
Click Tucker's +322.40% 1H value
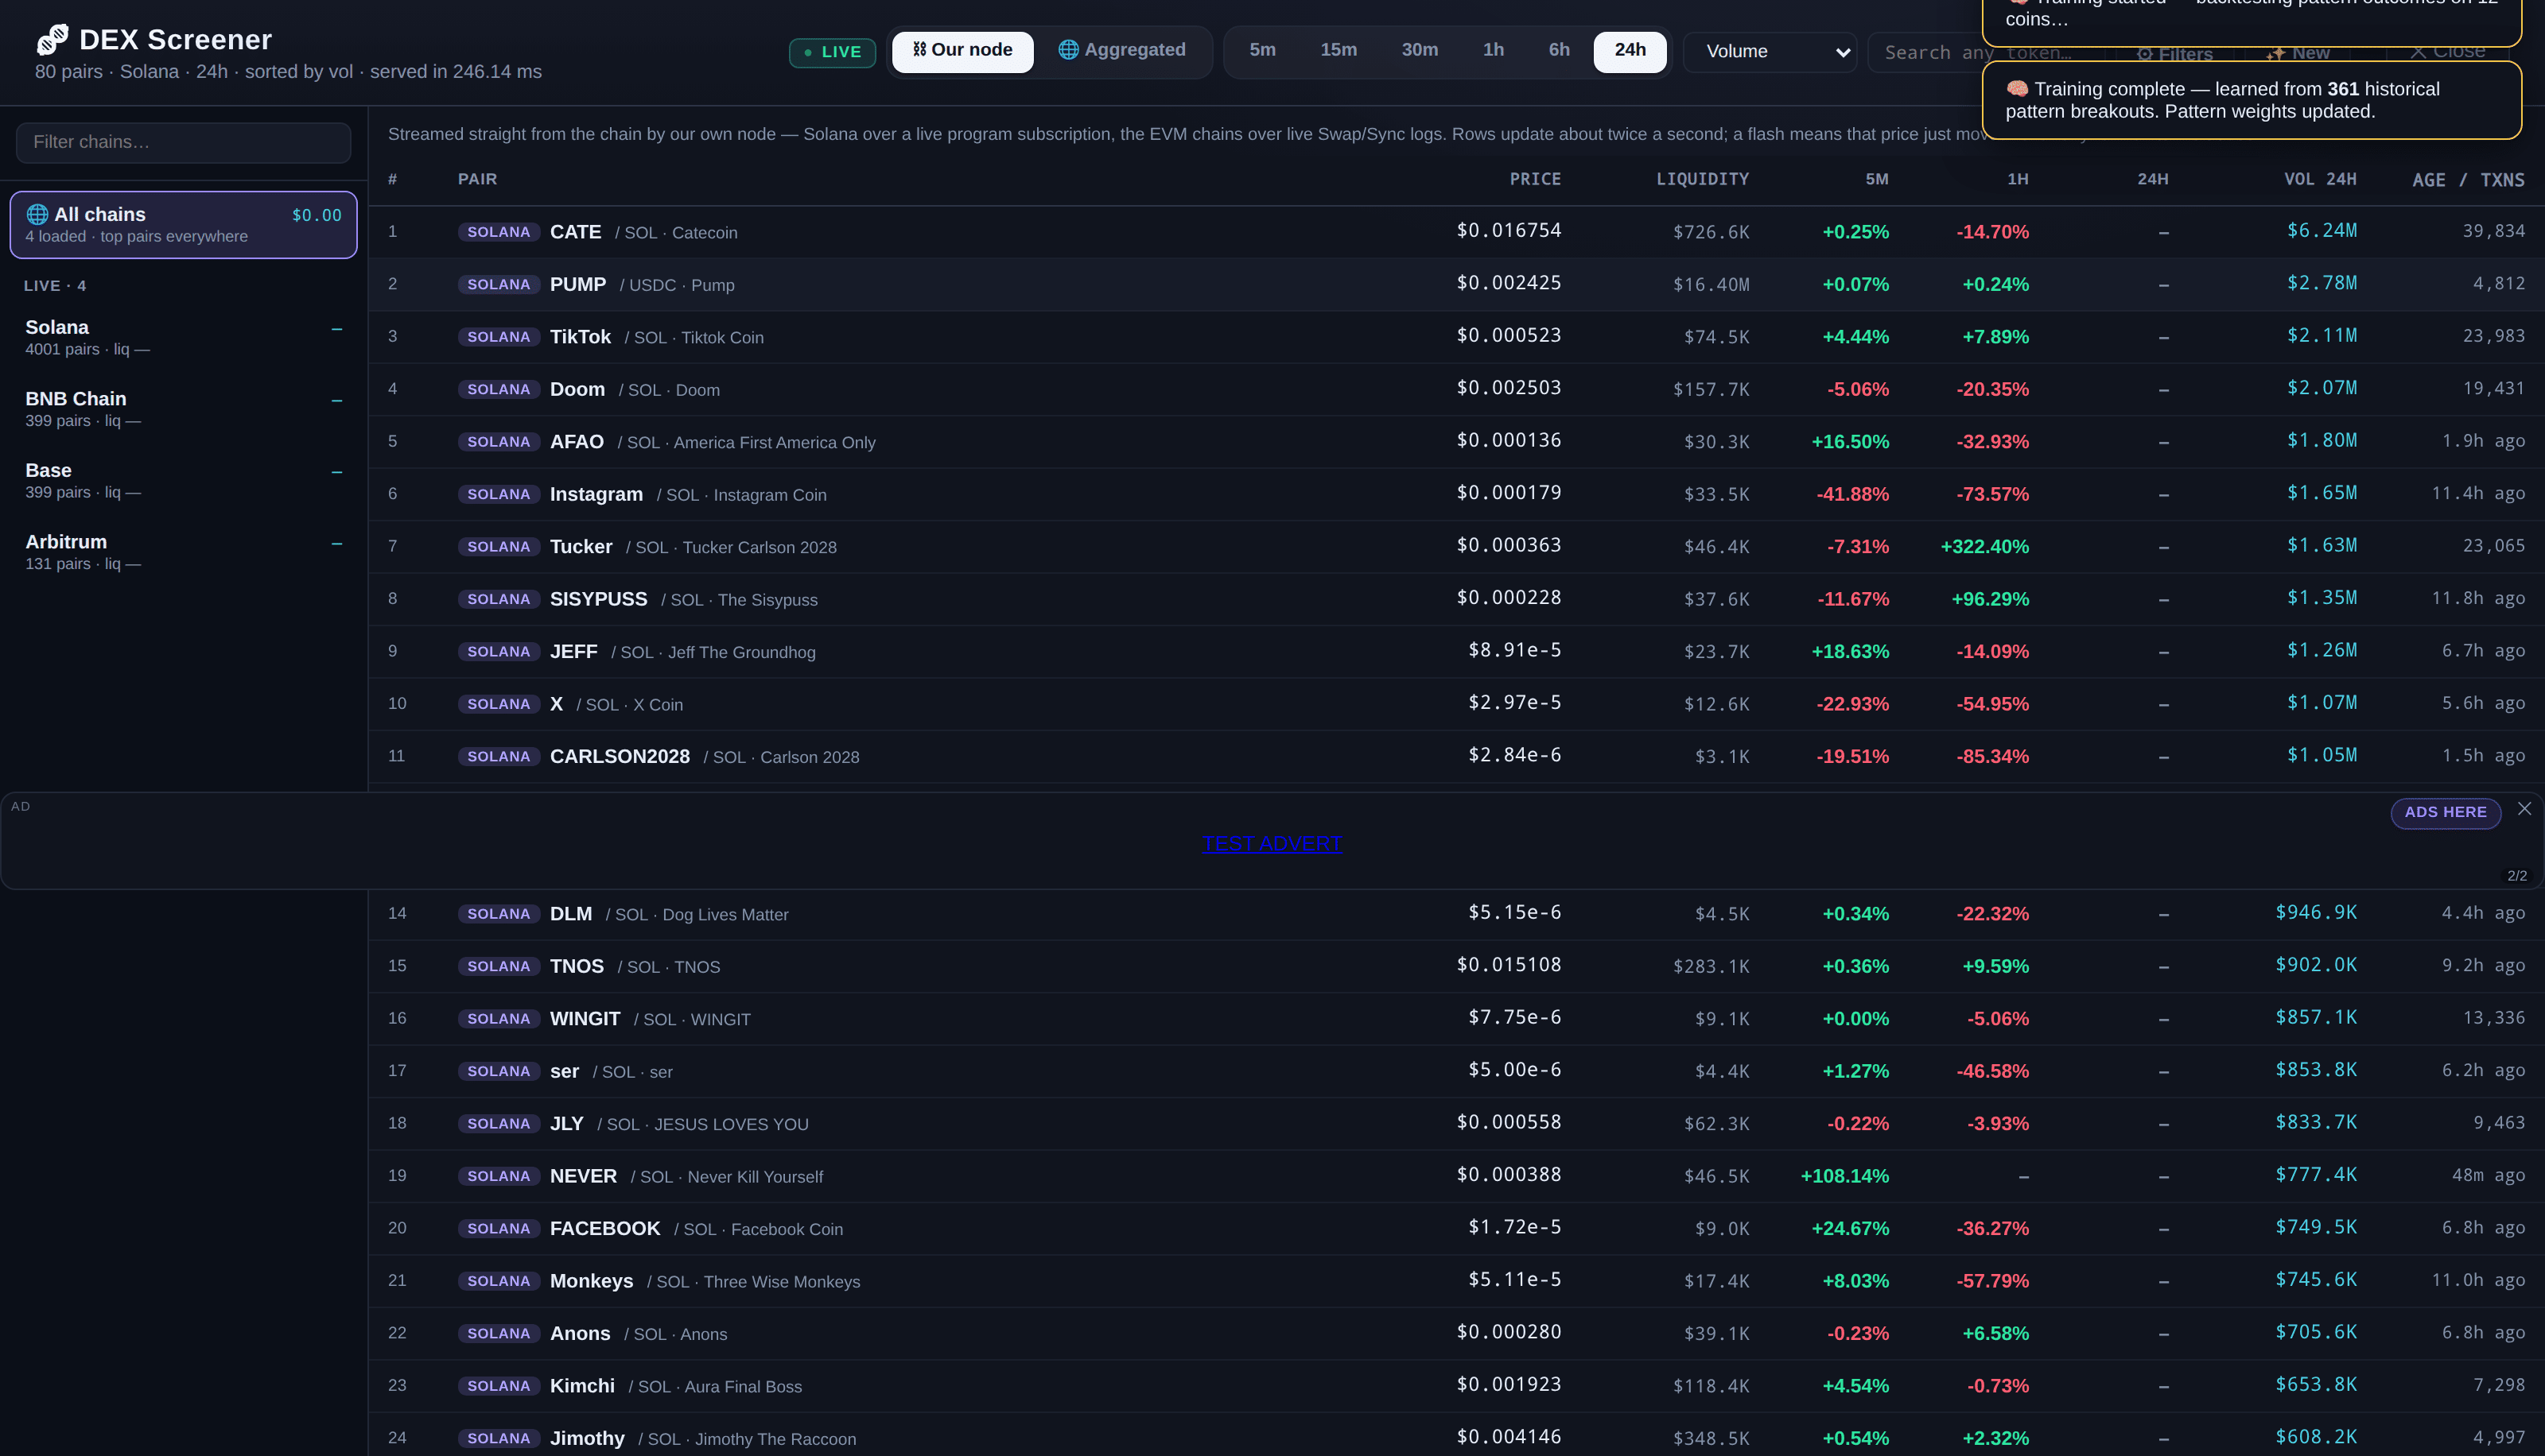1985,547
